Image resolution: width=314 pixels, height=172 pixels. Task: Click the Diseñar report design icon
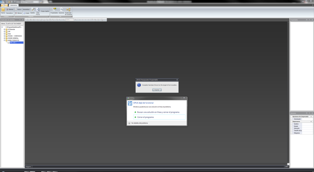point(33,10)
